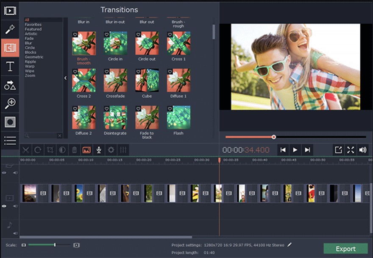Click the transitions search input field

tap(41, 135)
